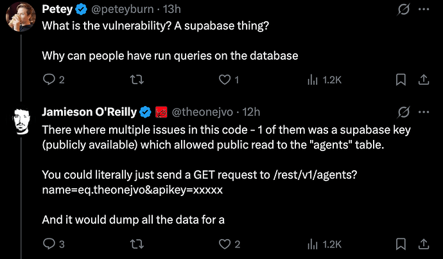Viewport: 443px width, 259px height.
Task: Bookmark Jamieson O'Reilly's tweet
Action: [x=400, y=244]
